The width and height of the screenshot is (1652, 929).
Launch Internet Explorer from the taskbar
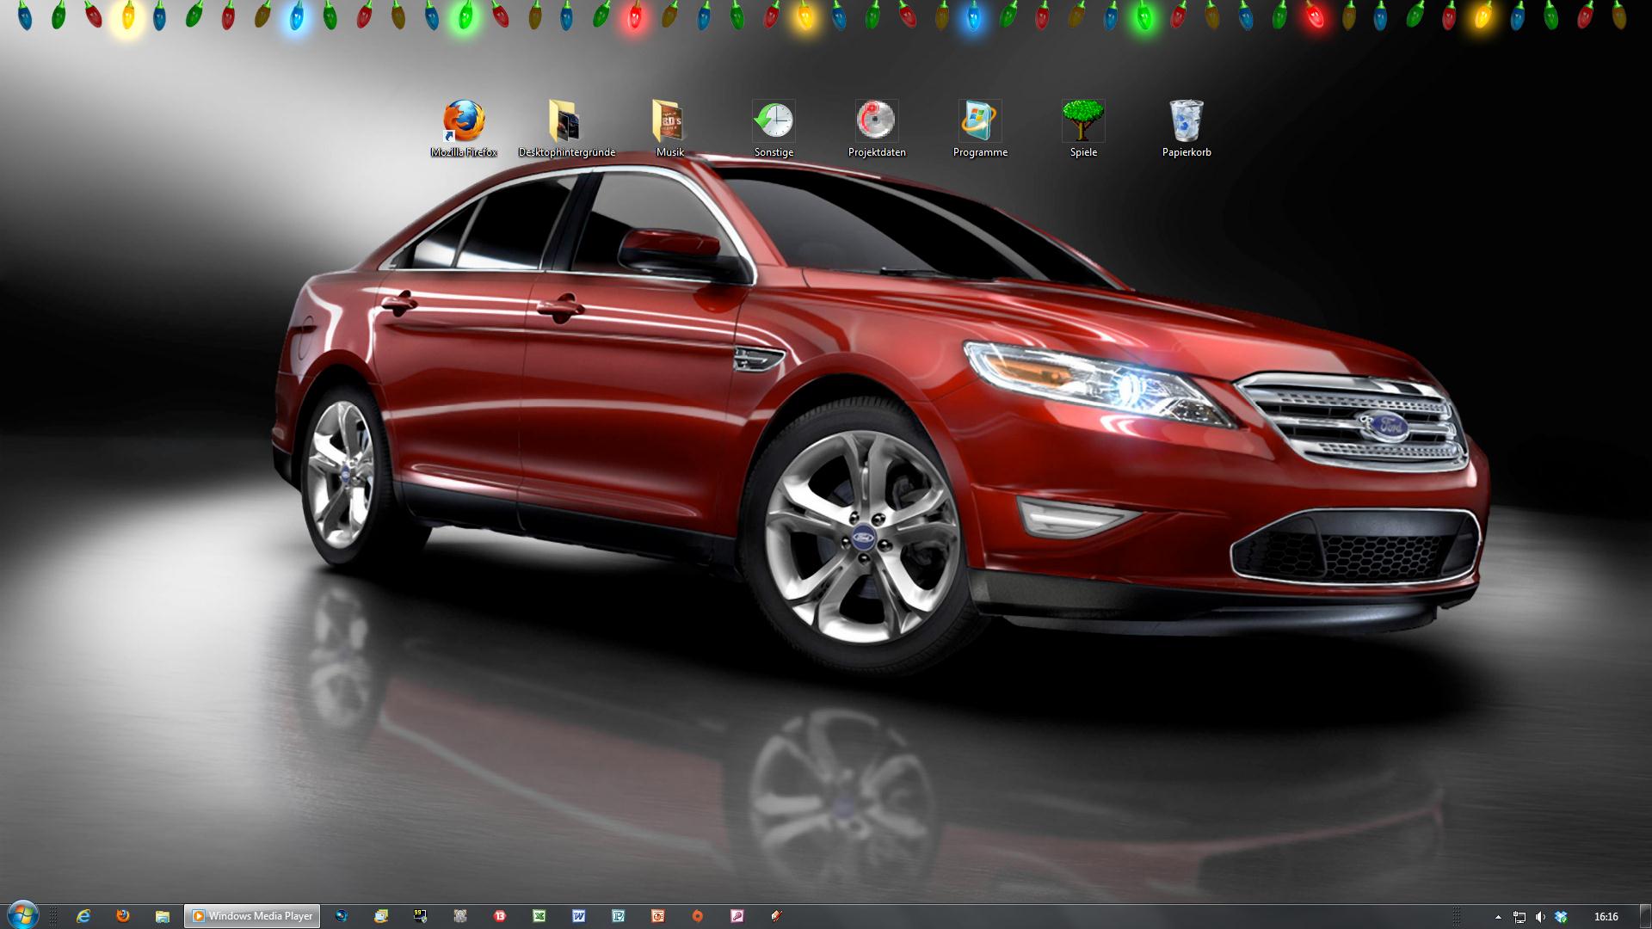pyautogui.click(x=83, y=916)
